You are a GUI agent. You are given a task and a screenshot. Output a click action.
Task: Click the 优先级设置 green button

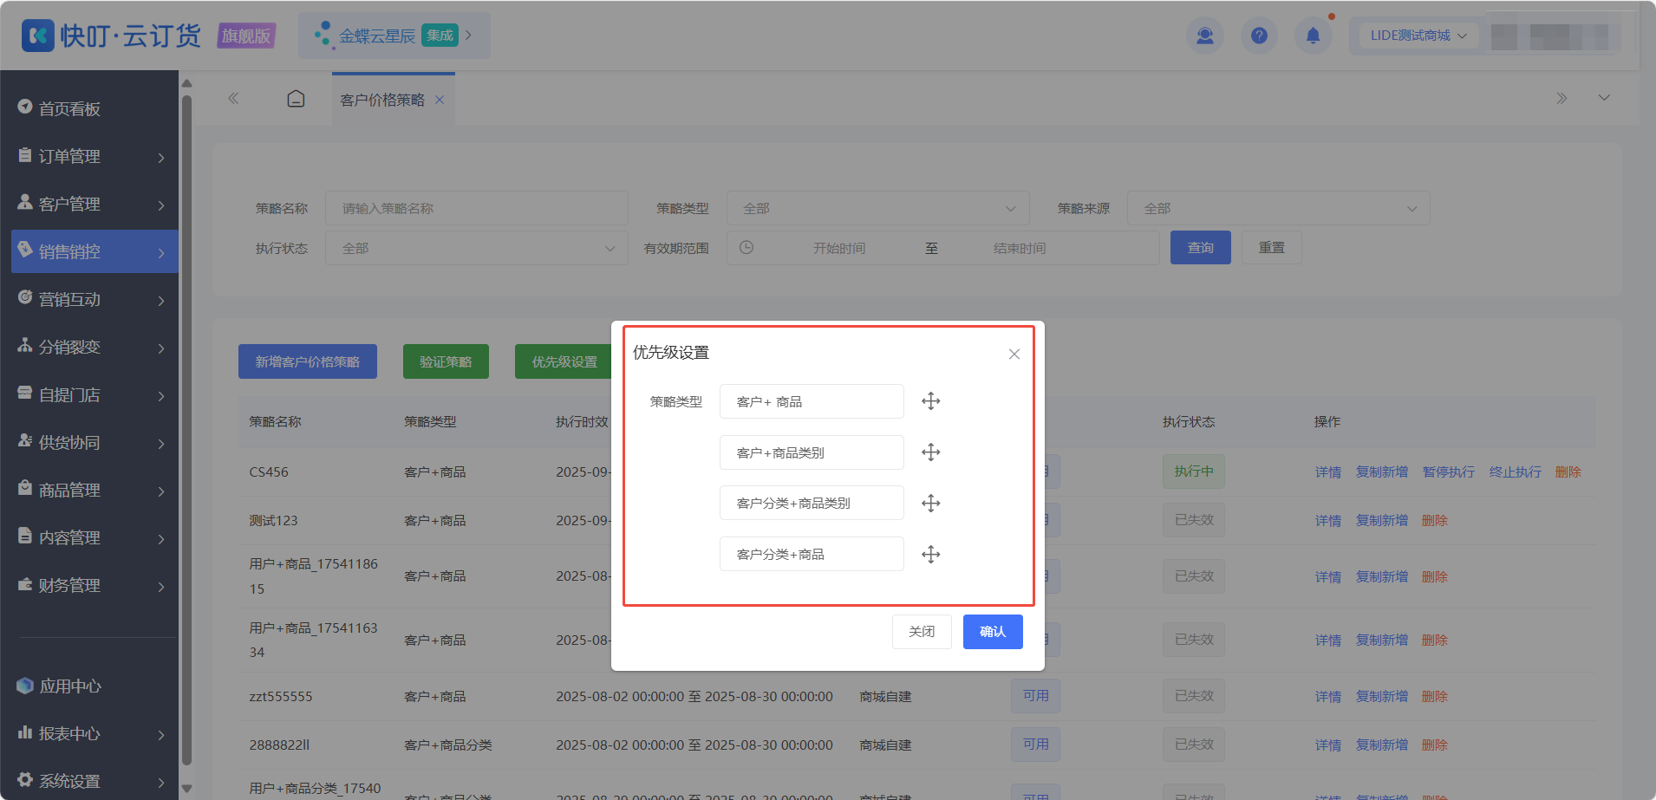pos(564,361)
